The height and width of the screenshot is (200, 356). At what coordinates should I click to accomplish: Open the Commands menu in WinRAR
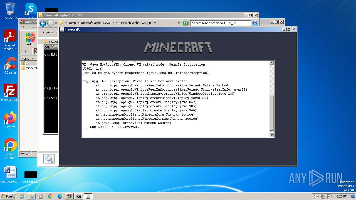click(33, 27)
